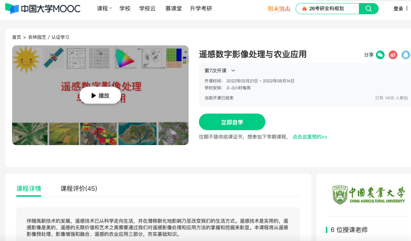Play the course intro video

click(100, 96)
